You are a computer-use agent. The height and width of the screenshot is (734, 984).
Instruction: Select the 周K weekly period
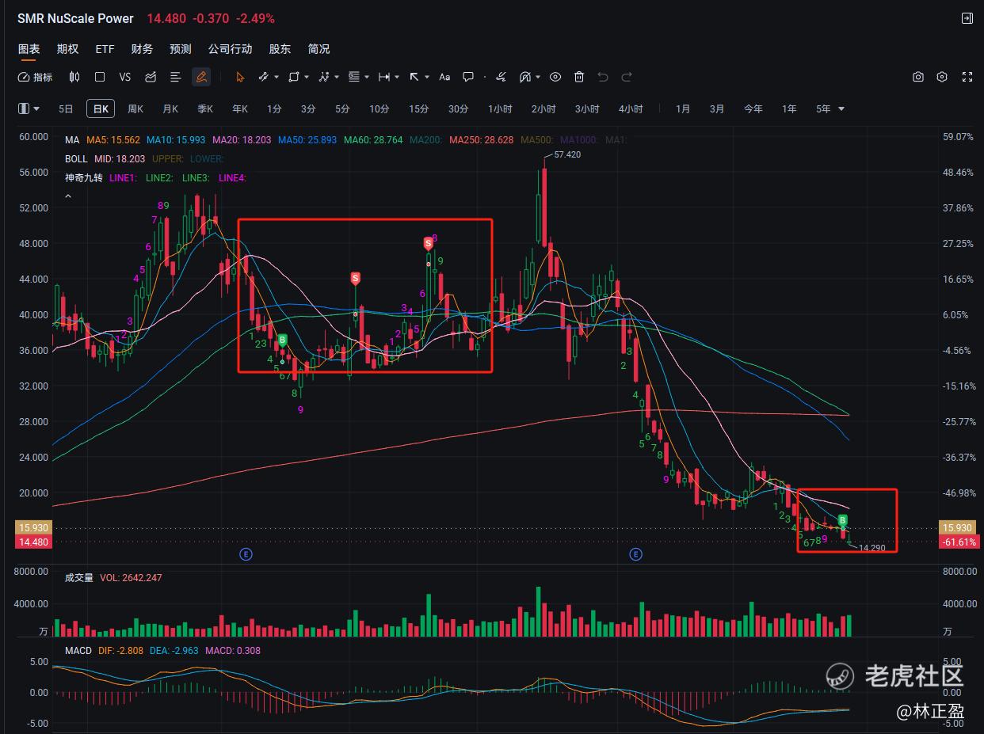pos(135,108)
